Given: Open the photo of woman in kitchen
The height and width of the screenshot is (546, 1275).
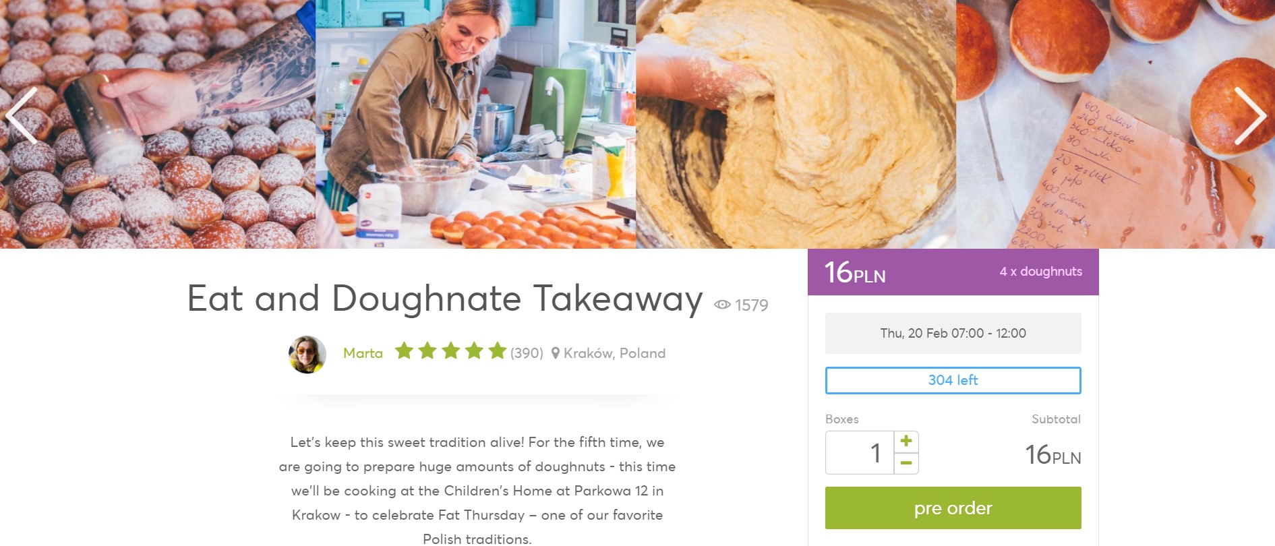Looking at the screenshot, I should (x=475, y=124).
